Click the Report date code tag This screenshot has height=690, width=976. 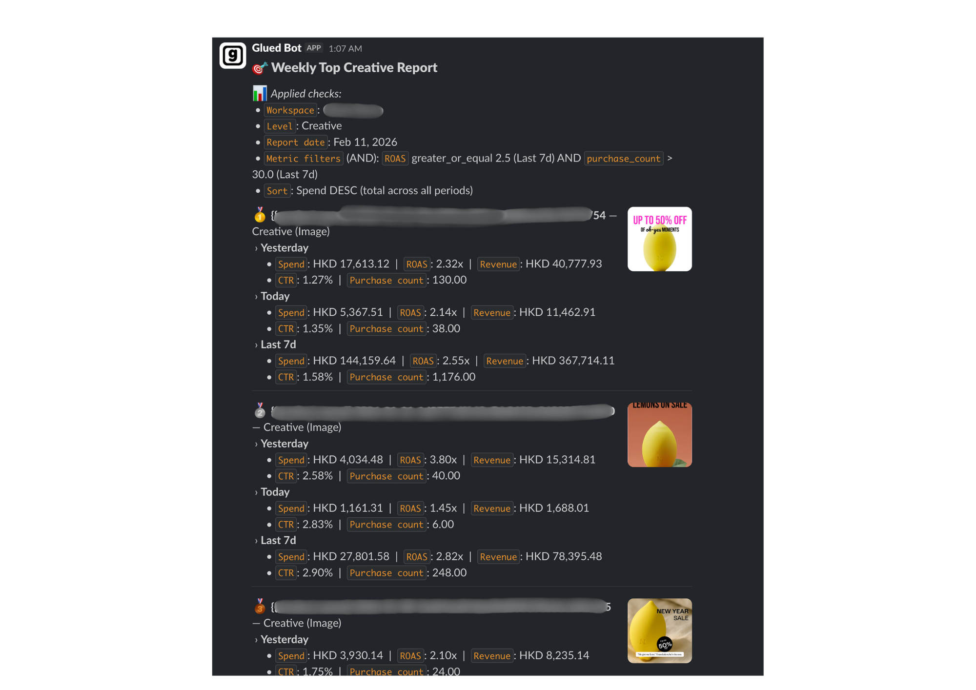(295, 142)
